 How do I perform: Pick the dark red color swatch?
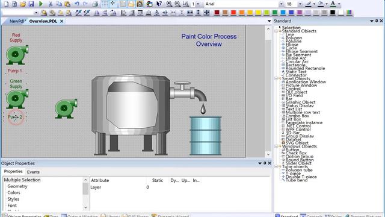point(217,13)
